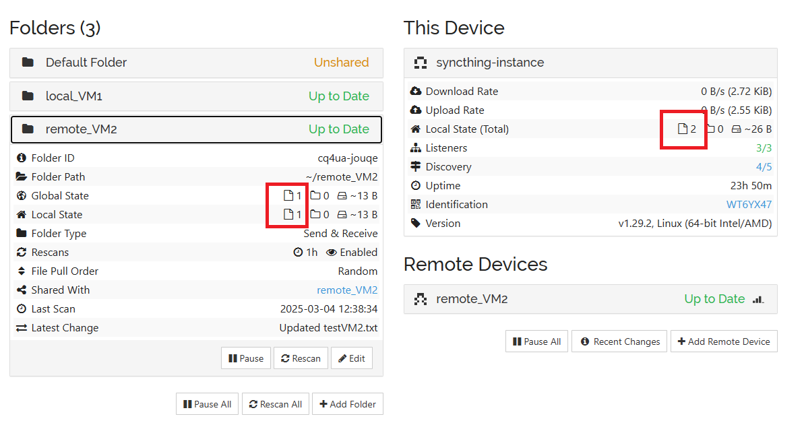Click the Global State globe icon
This screenshot has height=427, width=806.
point(21,196)
